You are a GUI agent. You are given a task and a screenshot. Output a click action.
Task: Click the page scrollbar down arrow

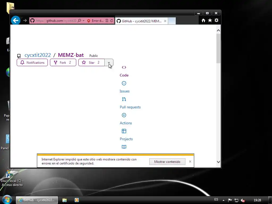pyautogui.click(x=218, y=162)
